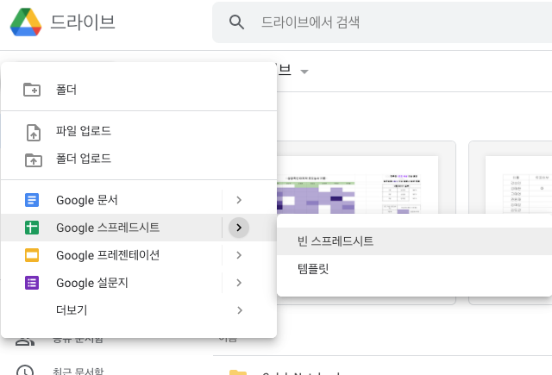
Task: Select the 폴더 menu entry
Action: (x=139, y=90)
